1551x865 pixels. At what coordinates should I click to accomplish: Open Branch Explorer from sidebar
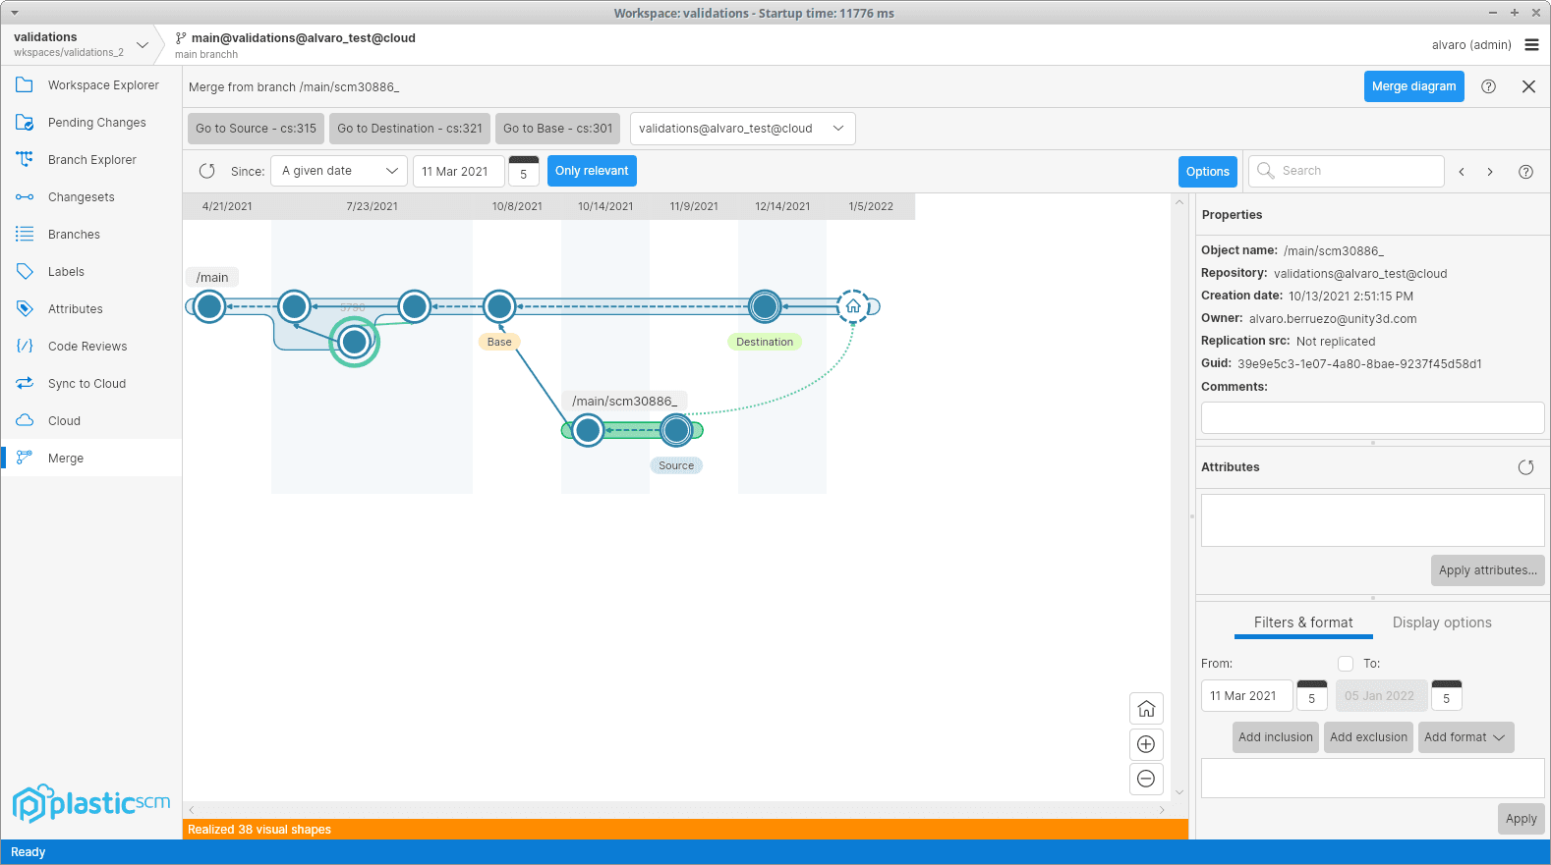(91, 160)
